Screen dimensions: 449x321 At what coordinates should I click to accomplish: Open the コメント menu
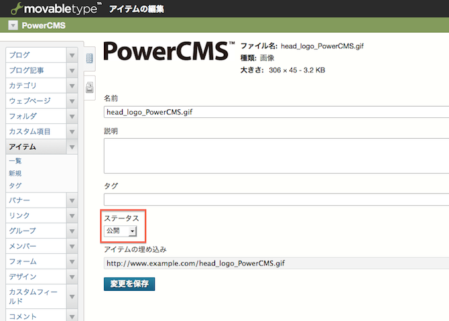click(x=36, y=315)
